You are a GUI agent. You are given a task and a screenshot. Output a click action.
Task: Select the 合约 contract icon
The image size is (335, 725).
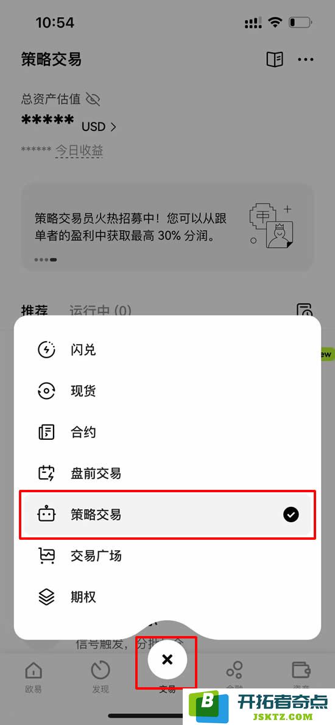coord(46,433)
